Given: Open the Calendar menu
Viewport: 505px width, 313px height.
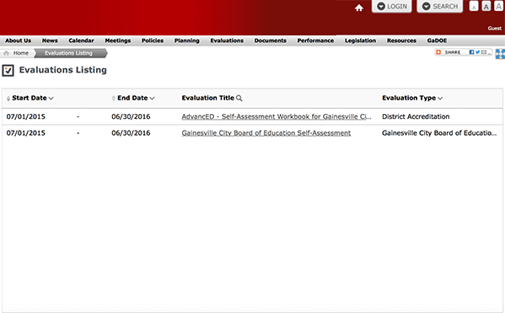Looking at the screenshot, I should click(81, 40).
